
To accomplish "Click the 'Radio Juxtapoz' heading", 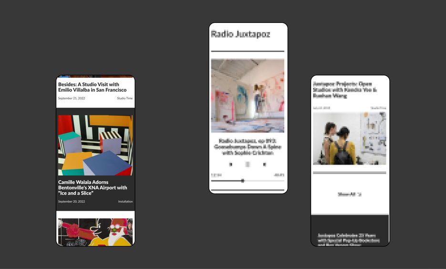I will coord(240,34).
